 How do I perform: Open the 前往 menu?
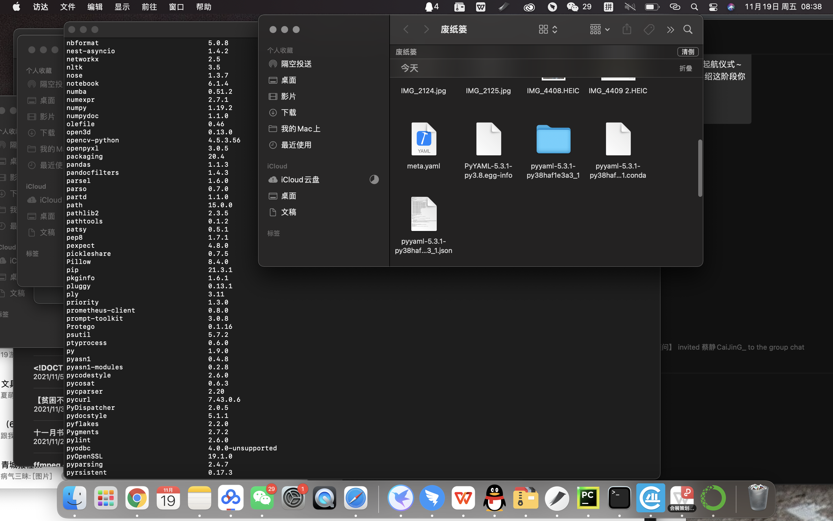click(149, 7)
